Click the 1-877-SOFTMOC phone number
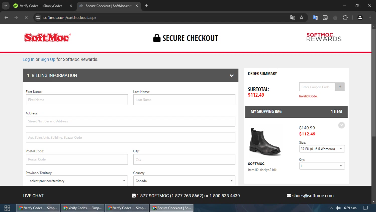376x212 pixels. (170, 196)
